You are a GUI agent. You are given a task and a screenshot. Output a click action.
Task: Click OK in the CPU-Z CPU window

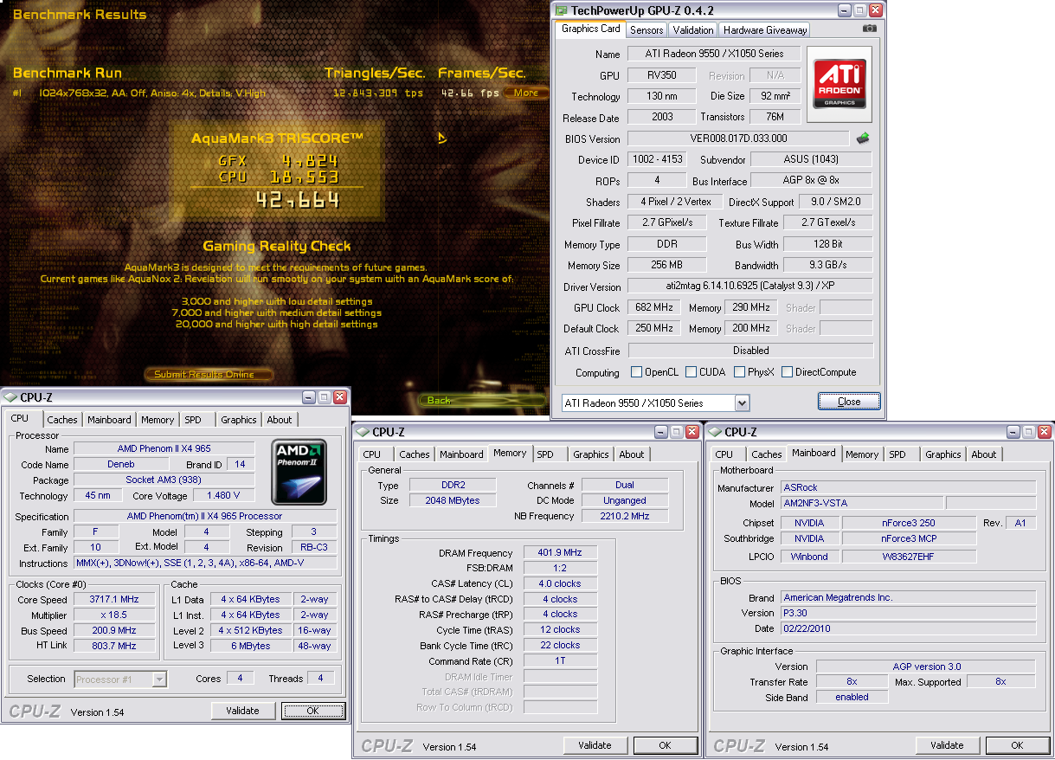[x=313, y=711]
